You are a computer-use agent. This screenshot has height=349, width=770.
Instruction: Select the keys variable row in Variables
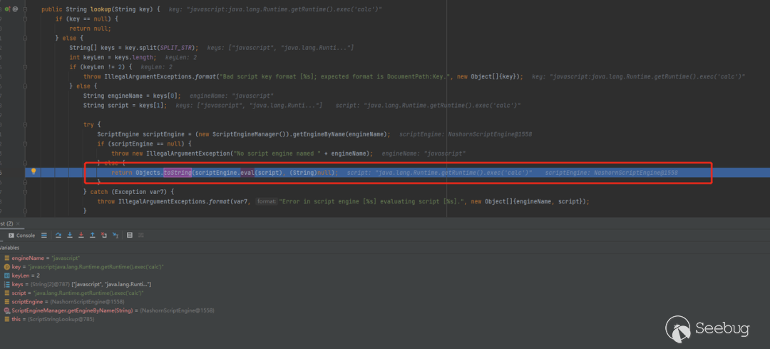(78, 284)
